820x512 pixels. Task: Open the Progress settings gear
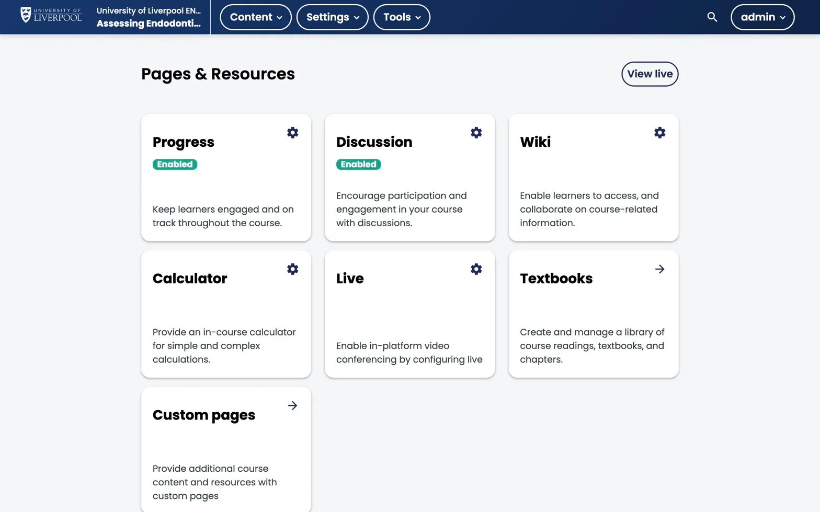click(x=293, y=133)
